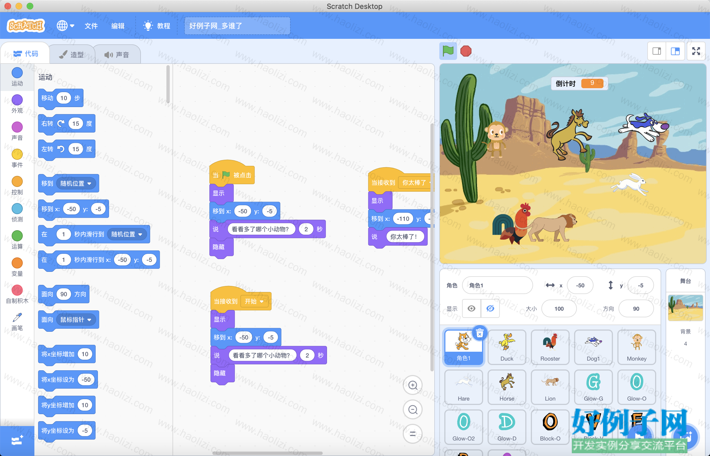Enter full screen stage mode
This screenshot has height=456, width=710.
click(696, 51)
